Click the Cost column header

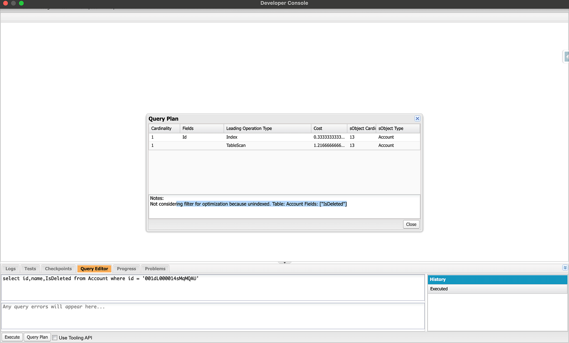[329, 129]
